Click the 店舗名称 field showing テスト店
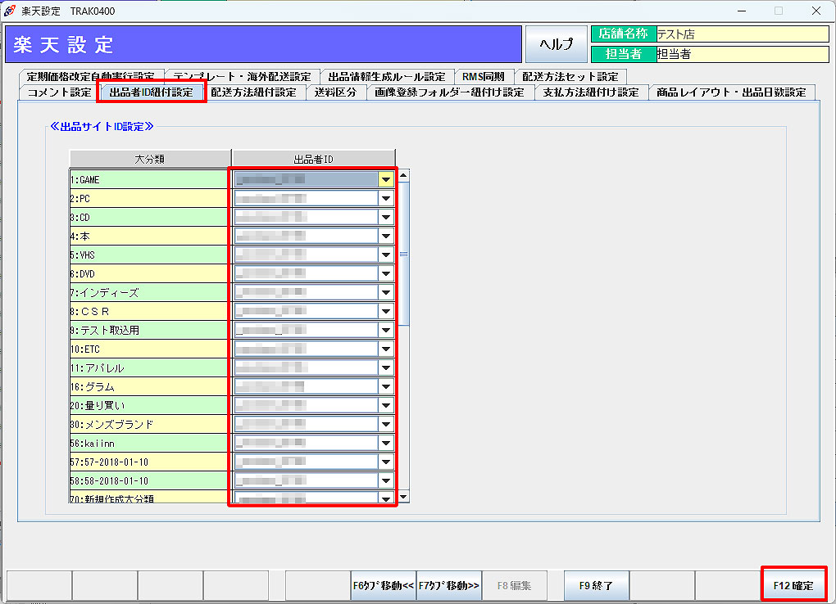The width and height of the screenshot is (836, 604). pyautogui.click(x=742, y=34)
